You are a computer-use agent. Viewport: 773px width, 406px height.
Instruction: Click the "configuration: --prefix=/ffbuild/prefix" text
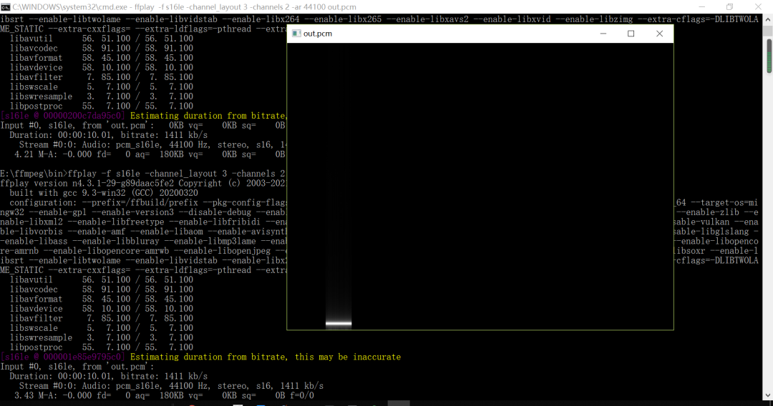click(x=104, y=203)
